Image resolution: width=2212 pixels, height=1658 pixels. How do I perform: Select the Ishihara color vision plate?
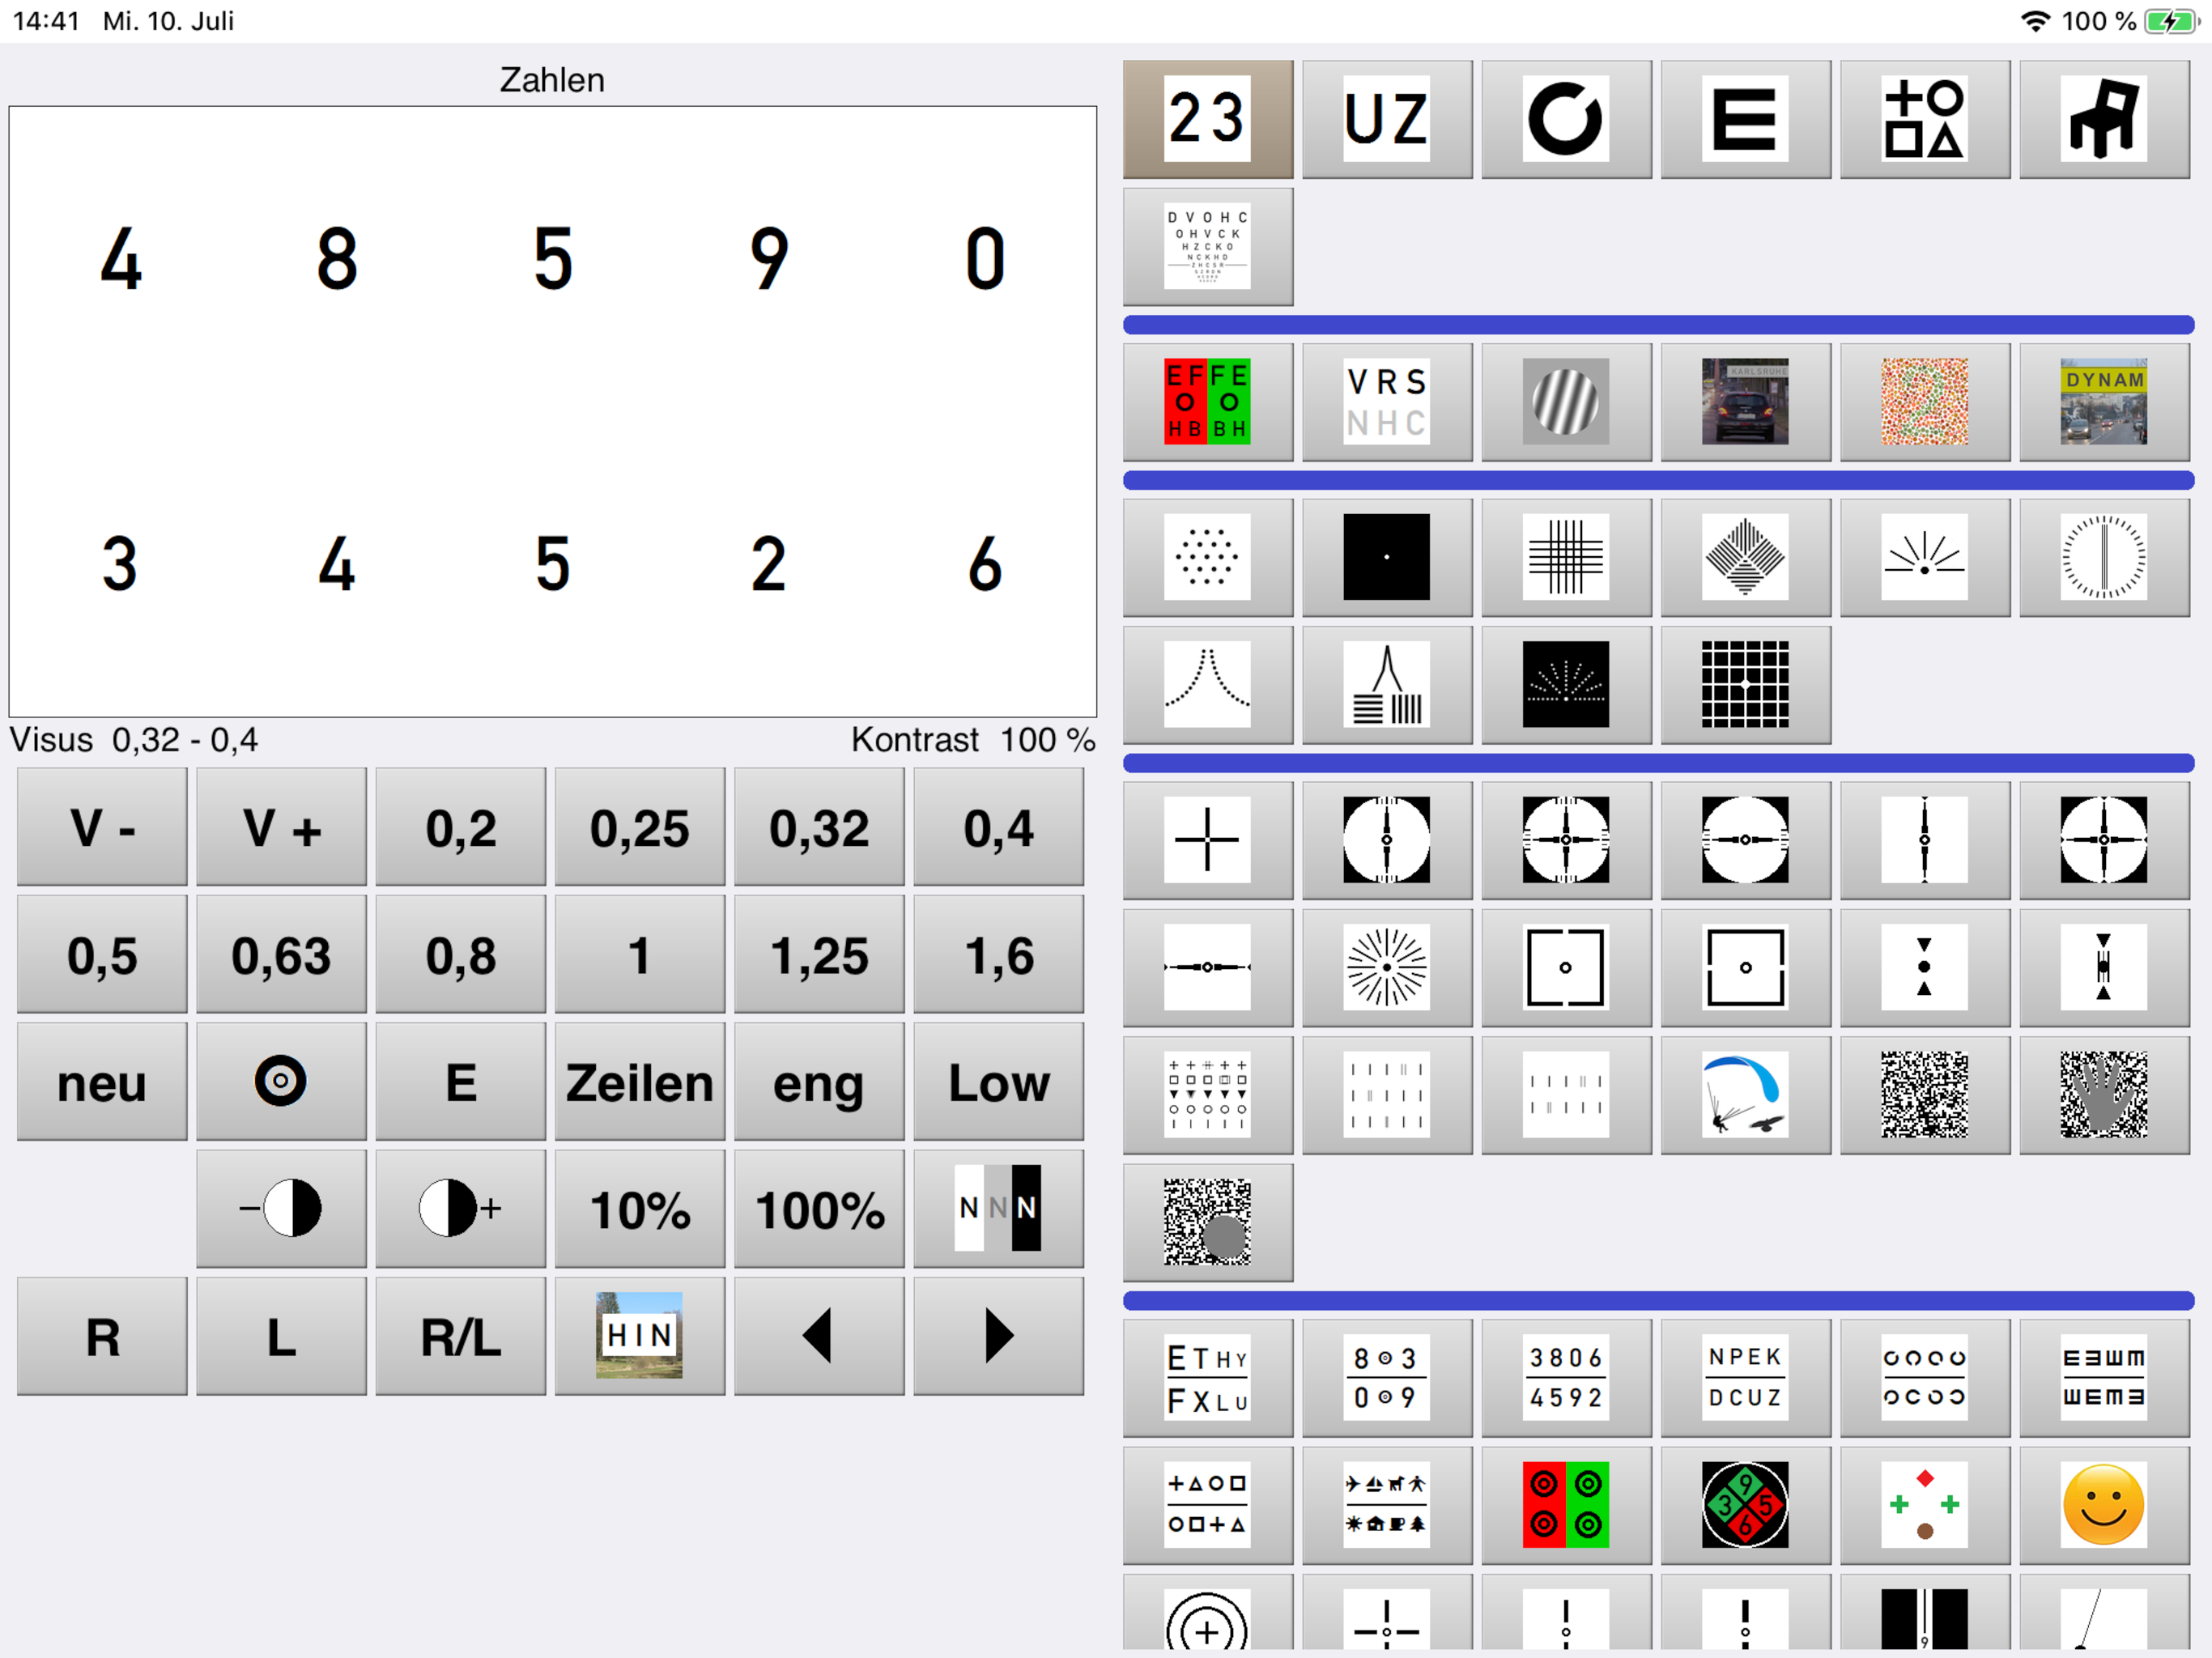pos(1924,402)
